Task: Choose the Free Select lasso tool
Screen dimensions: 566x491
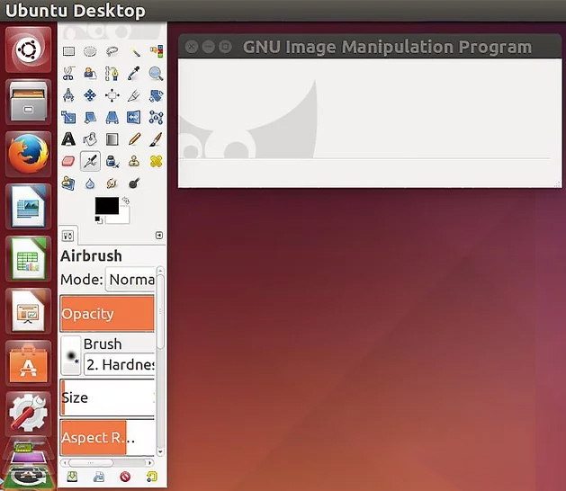Action: pos(112,51)
